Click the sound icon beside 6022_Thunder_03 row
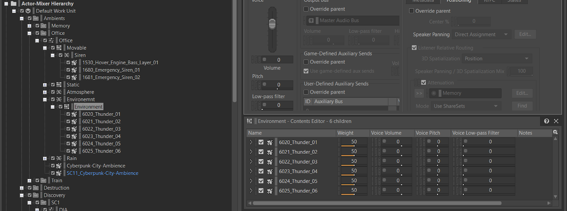 pyautogui.click(x=270, y=162)
